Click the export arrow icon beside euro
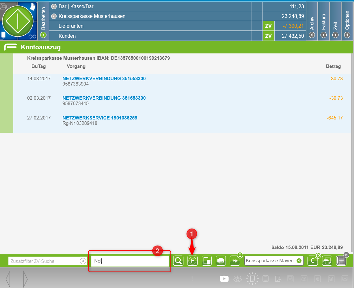This screenshot has width=354, height=288. click(327, 261)
